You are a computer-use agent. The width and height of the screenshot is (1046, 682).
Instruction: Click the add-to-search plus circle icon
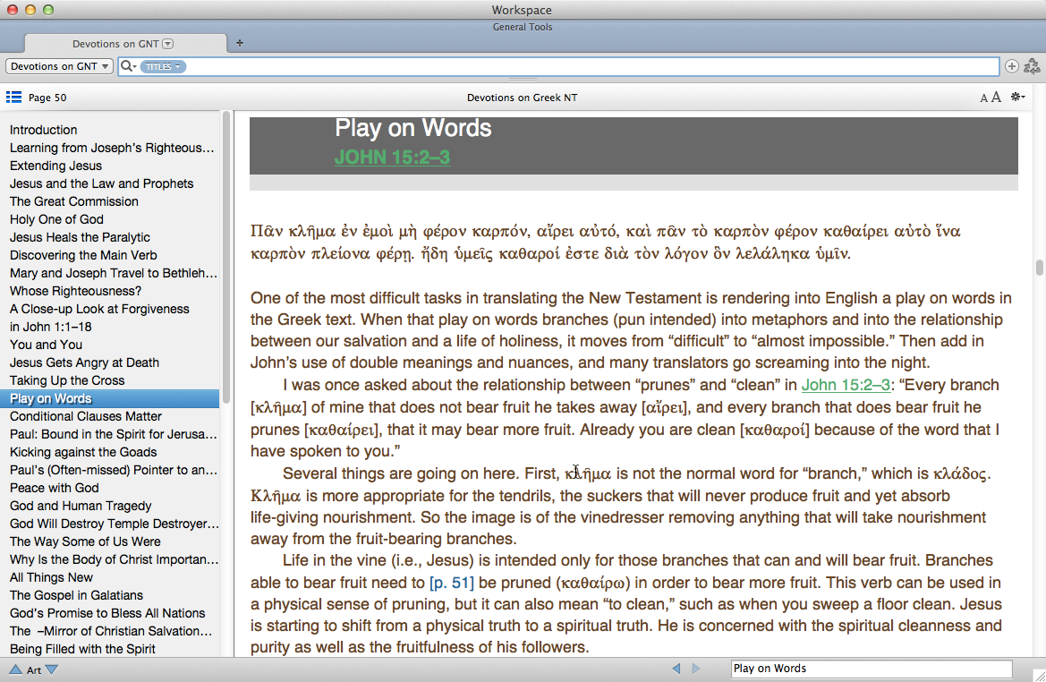click(x=1012, y=66)
